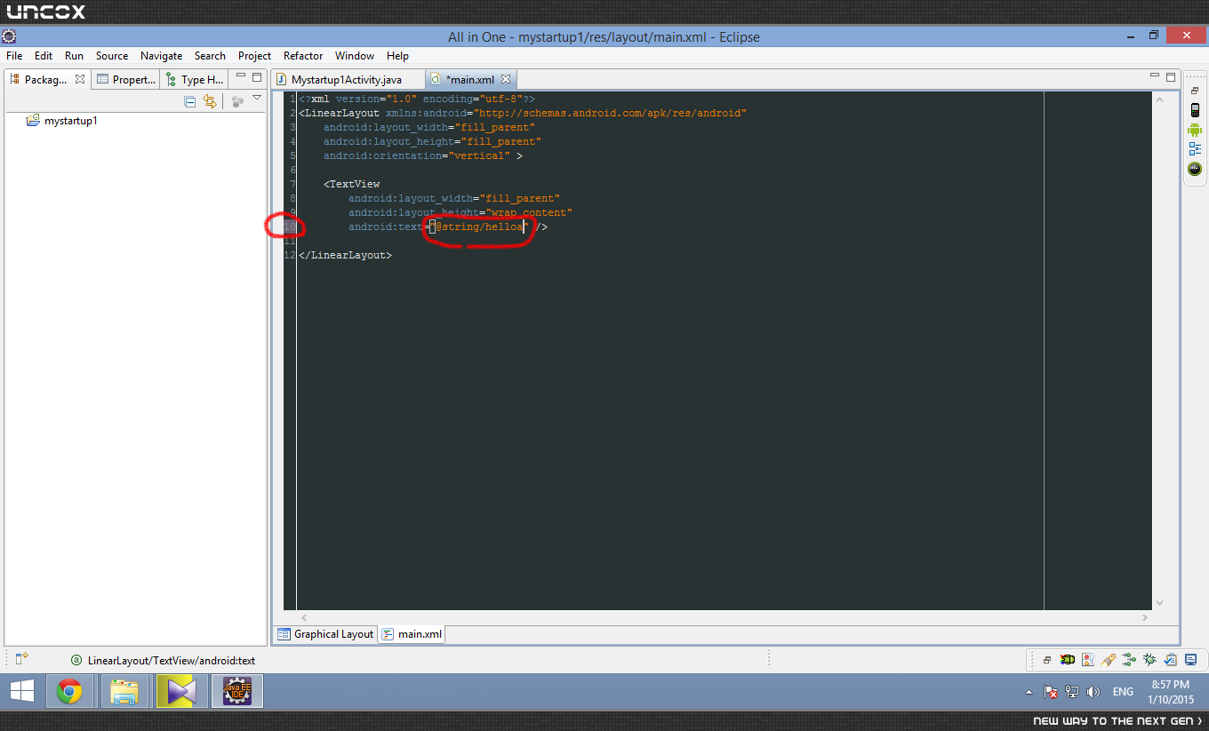The image size is (1209, 731).
Task: Close the Package Explorer tab
Action: (x=79, y=79)
